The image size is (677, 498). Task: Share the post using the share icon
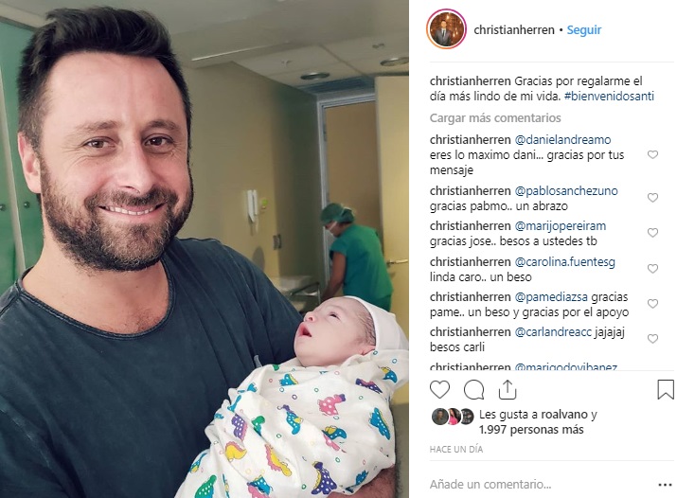[508, 390]
